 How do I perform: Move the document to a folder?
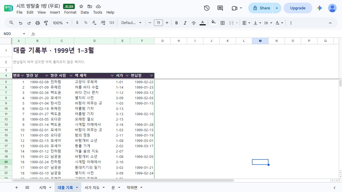[x=90, y=6]
